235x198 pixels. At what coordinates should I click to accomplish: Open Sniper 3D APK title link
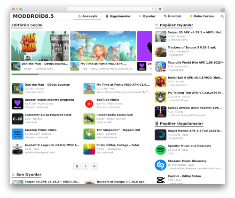(196, 32)
